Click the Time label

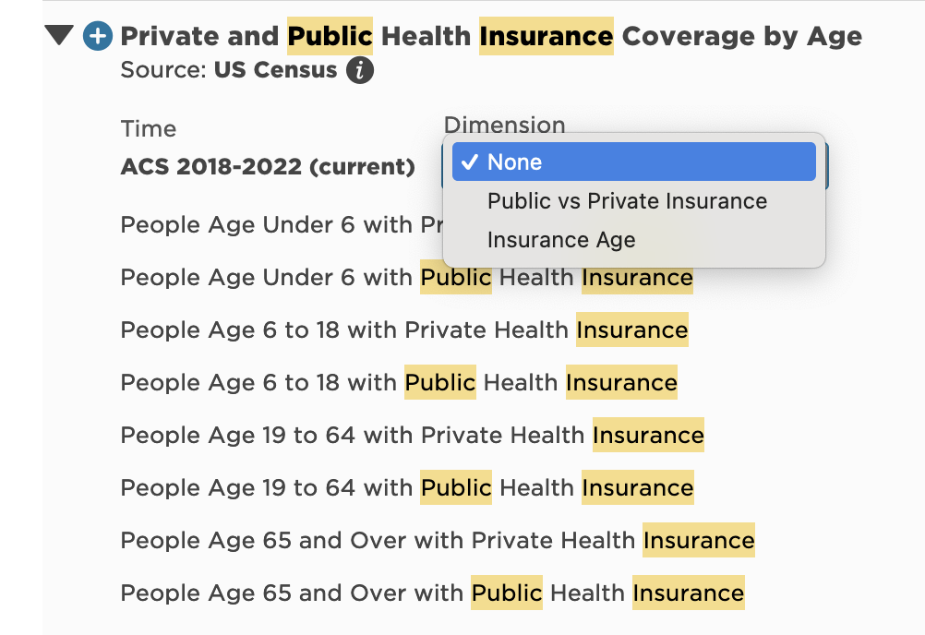[148, 128]
